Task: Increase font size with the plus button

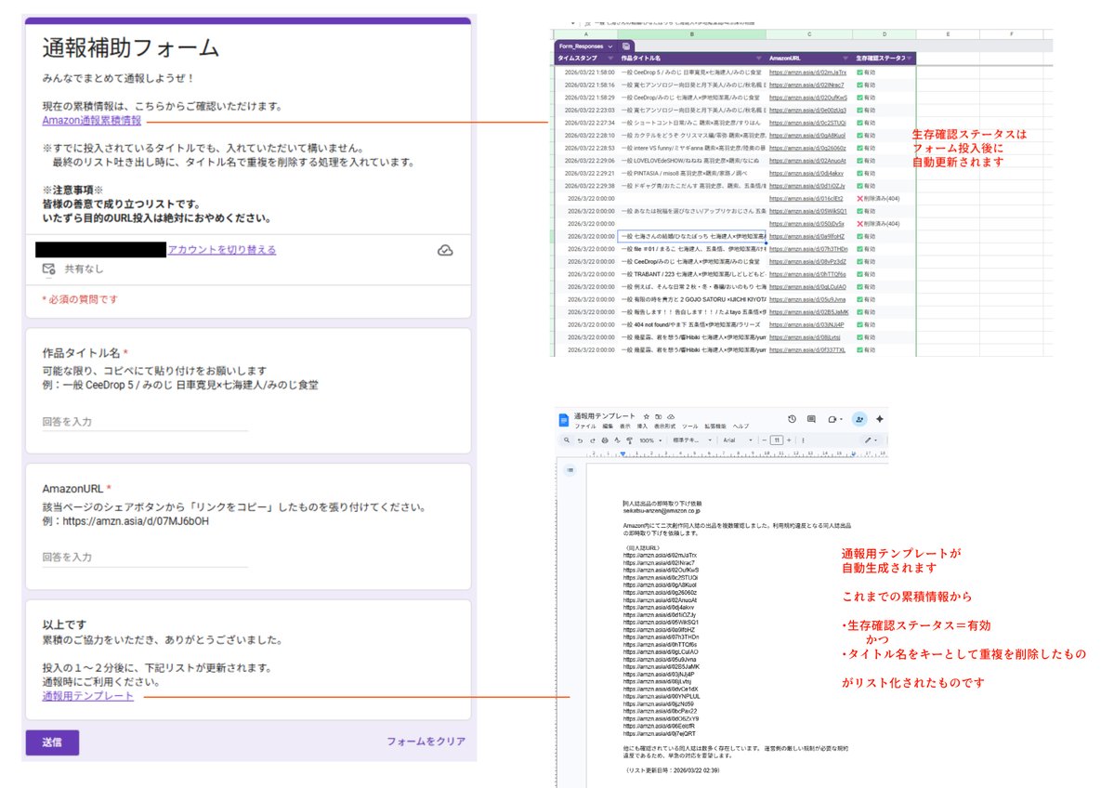Action: (x=790, y=440)
